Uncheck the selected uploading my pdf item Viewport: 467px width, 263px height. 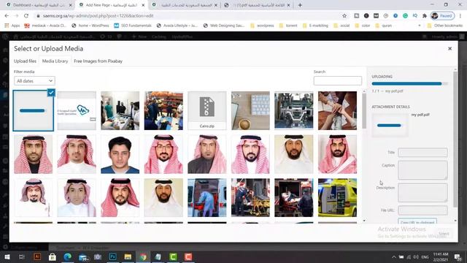51,93
